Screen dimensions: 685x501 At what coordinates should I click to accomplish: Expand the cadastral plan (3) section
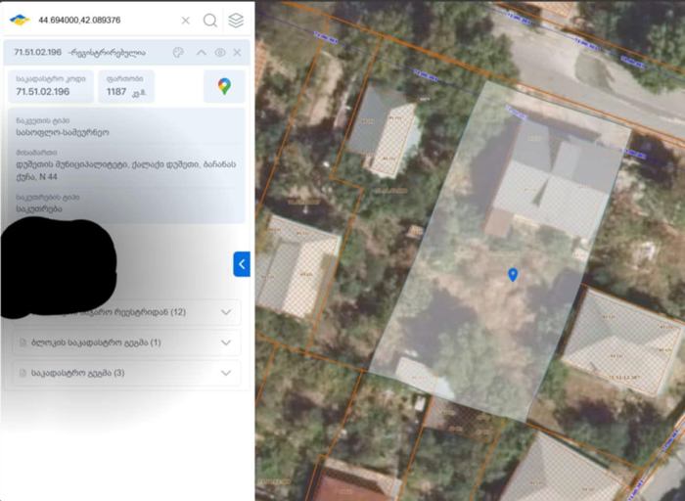[226, 373]
